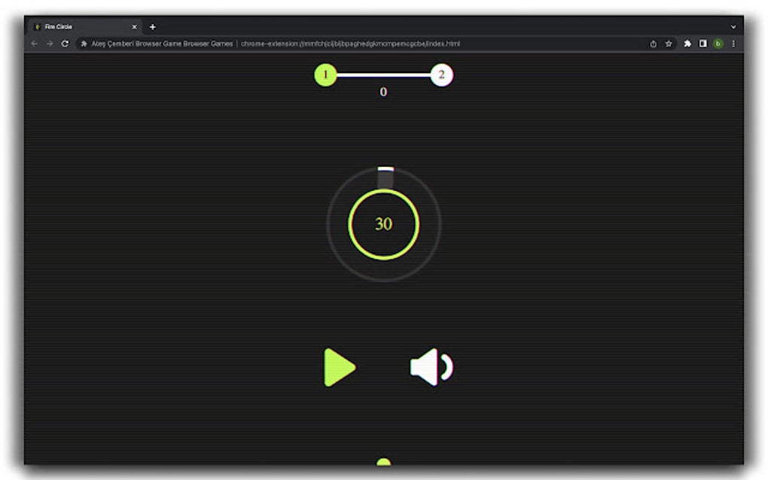Open the share or send icon
The width and height of the screenshot is (768, 480).
pyautogui.click(x=653, y=44)
